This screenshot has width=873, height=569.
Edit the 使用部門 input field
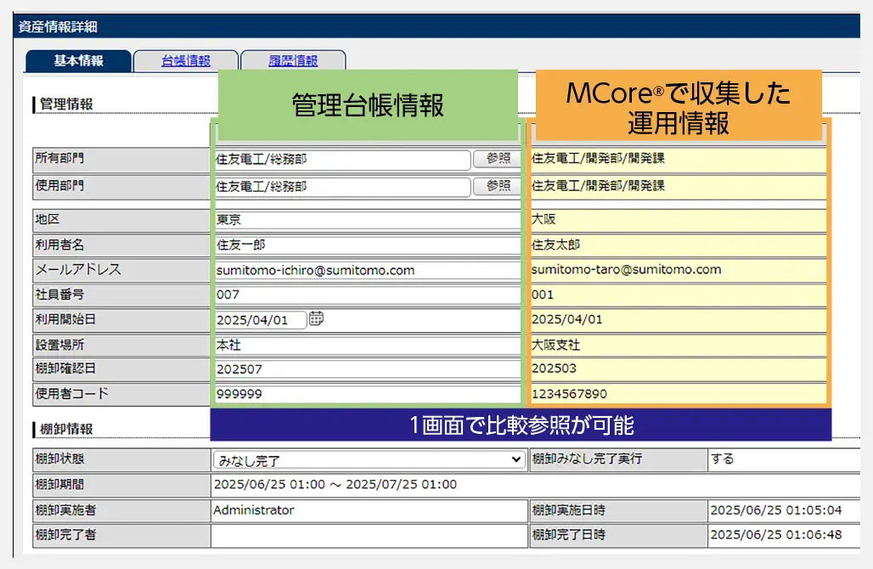point(342,187)
